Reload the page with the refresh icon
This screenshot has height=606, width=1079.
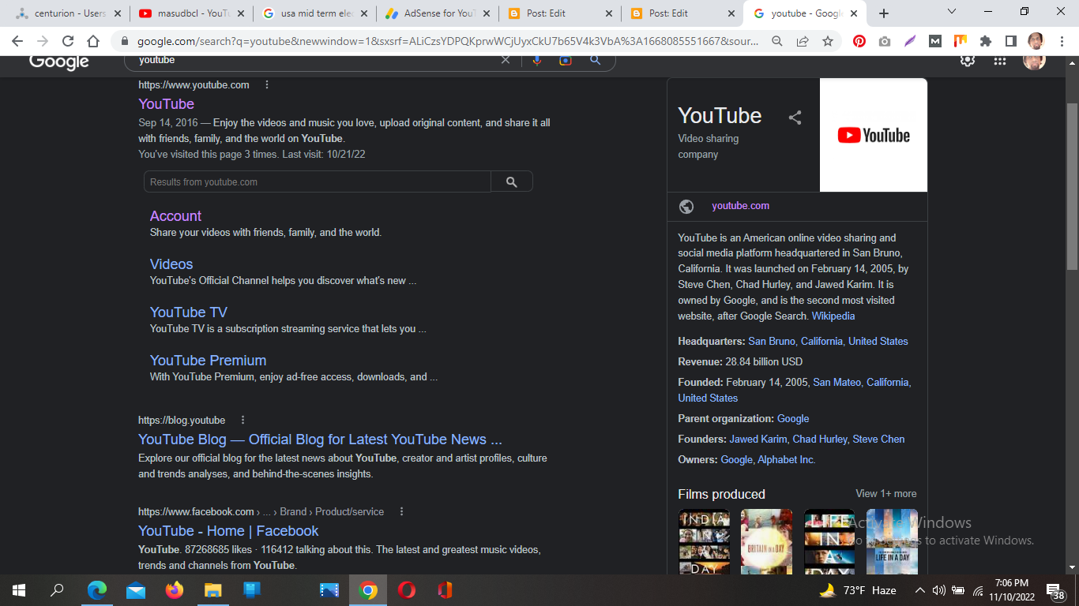click(68, 41)
